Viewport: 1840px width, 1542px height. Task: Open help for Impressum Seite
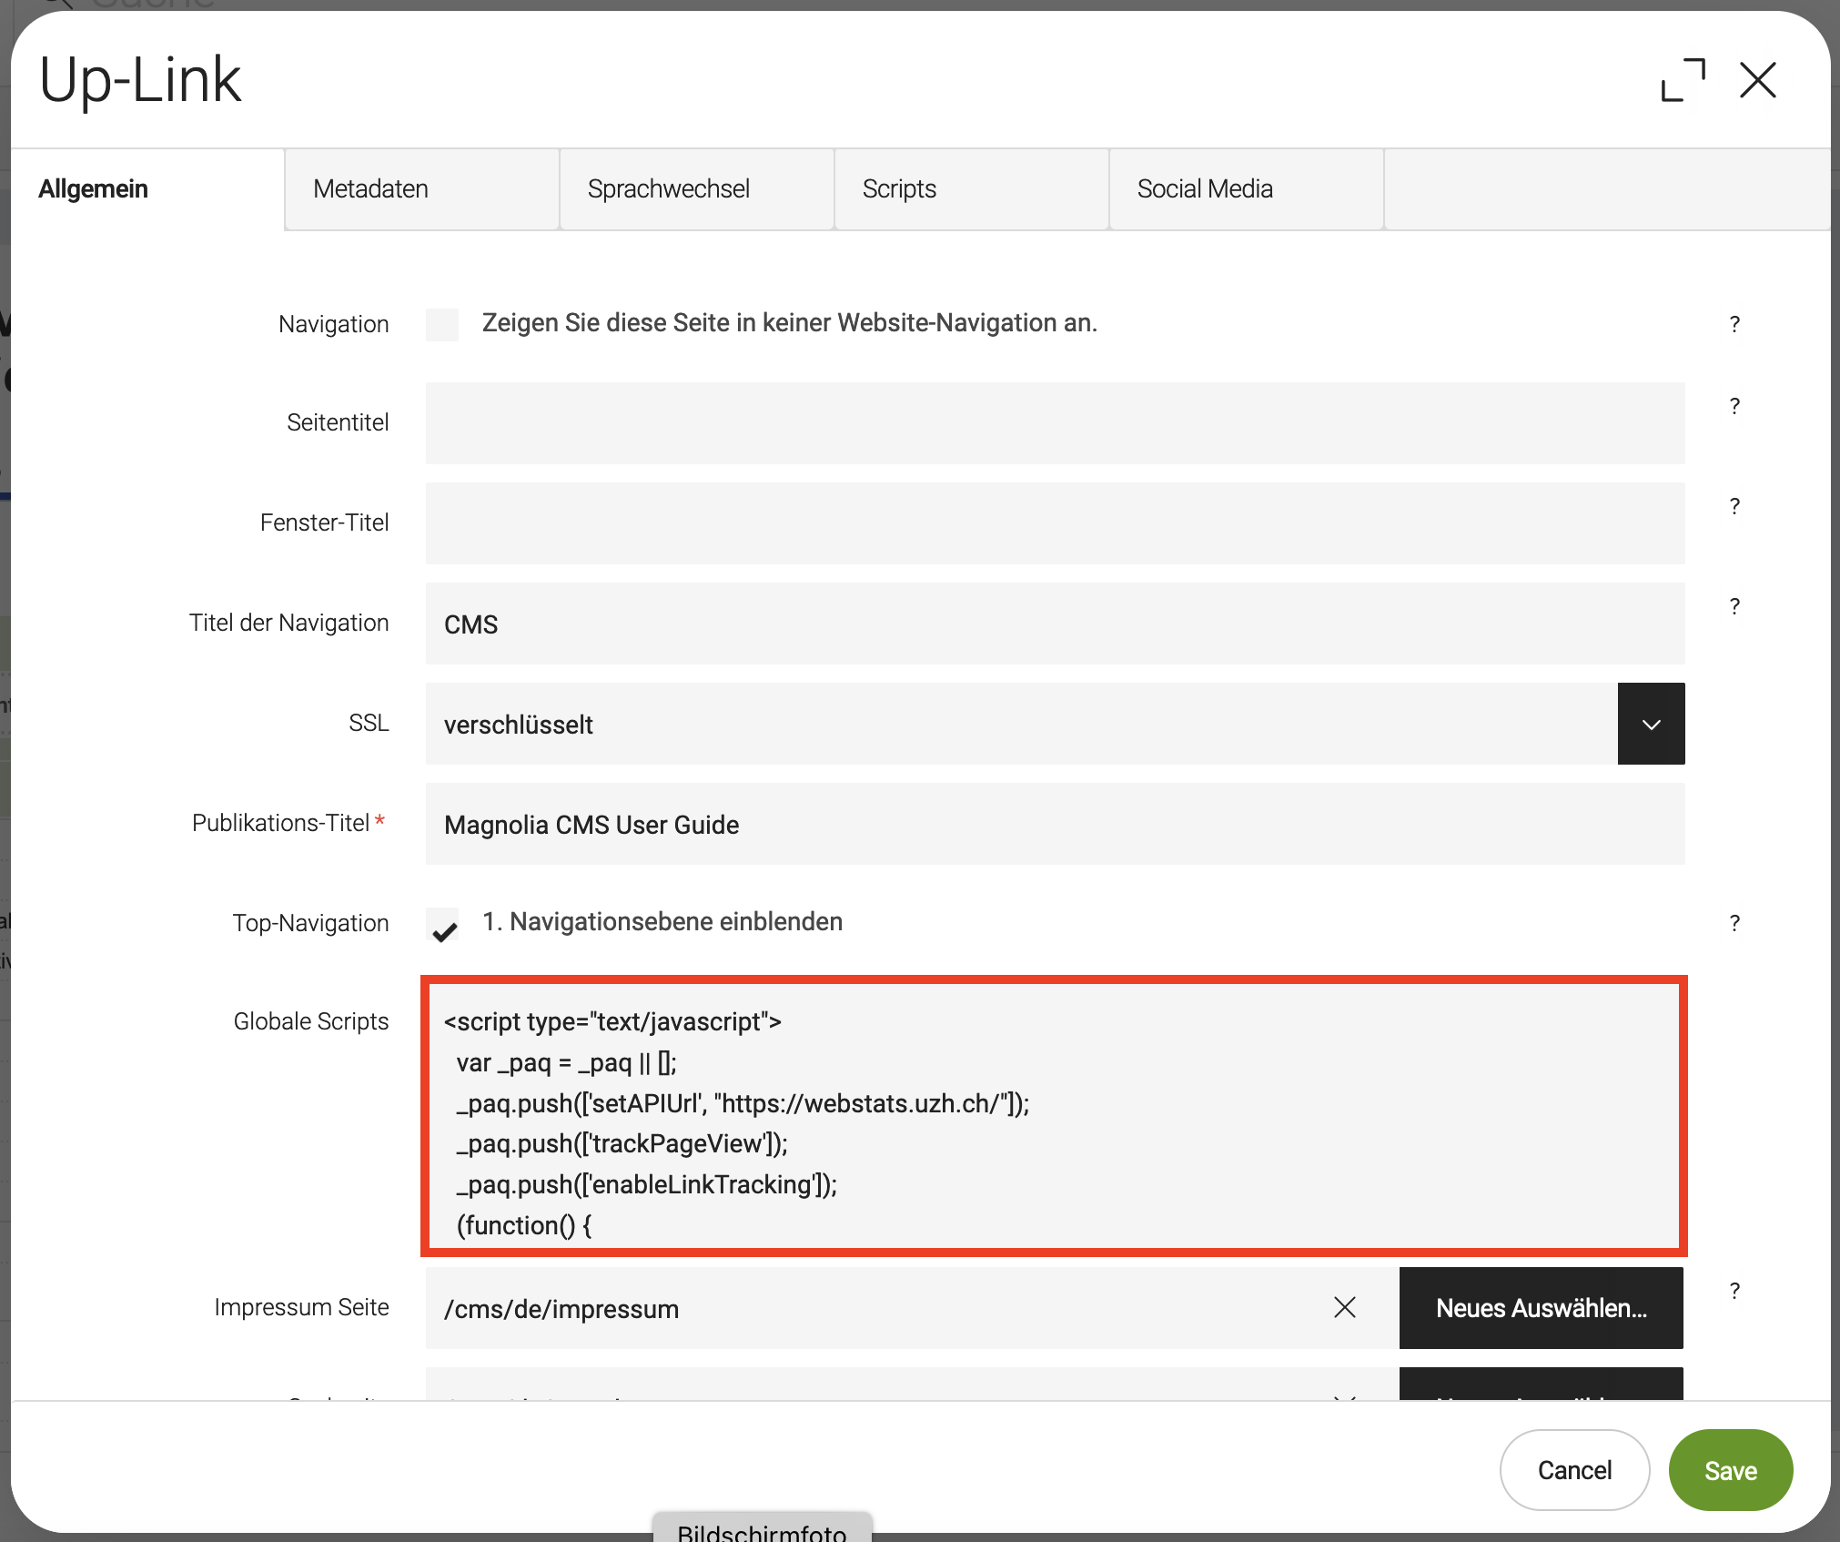point(1734,1291)
